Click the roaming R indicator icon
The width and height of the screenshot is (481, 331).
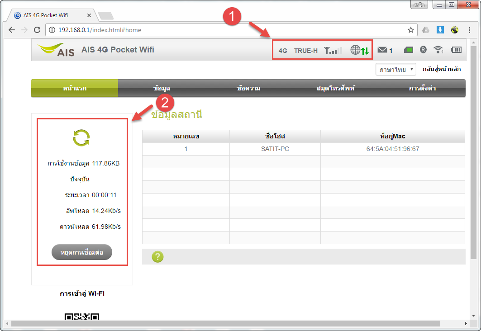[x=424, y=49]
